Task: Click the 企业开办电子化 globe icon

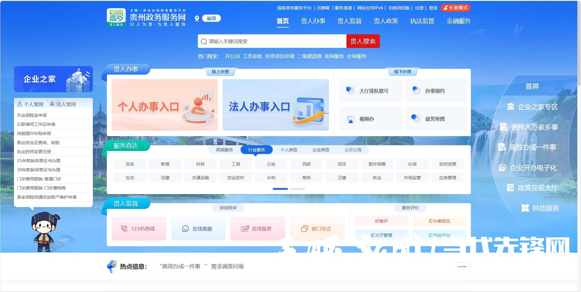Action: 502,167
